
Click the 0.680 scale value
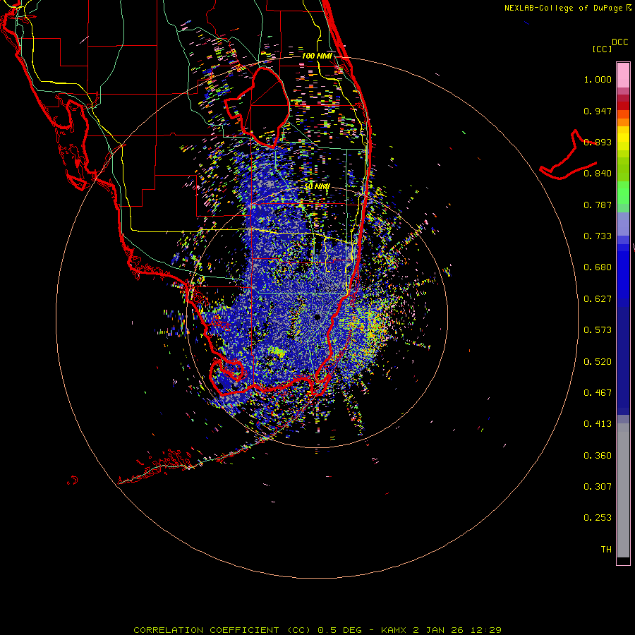598,267
